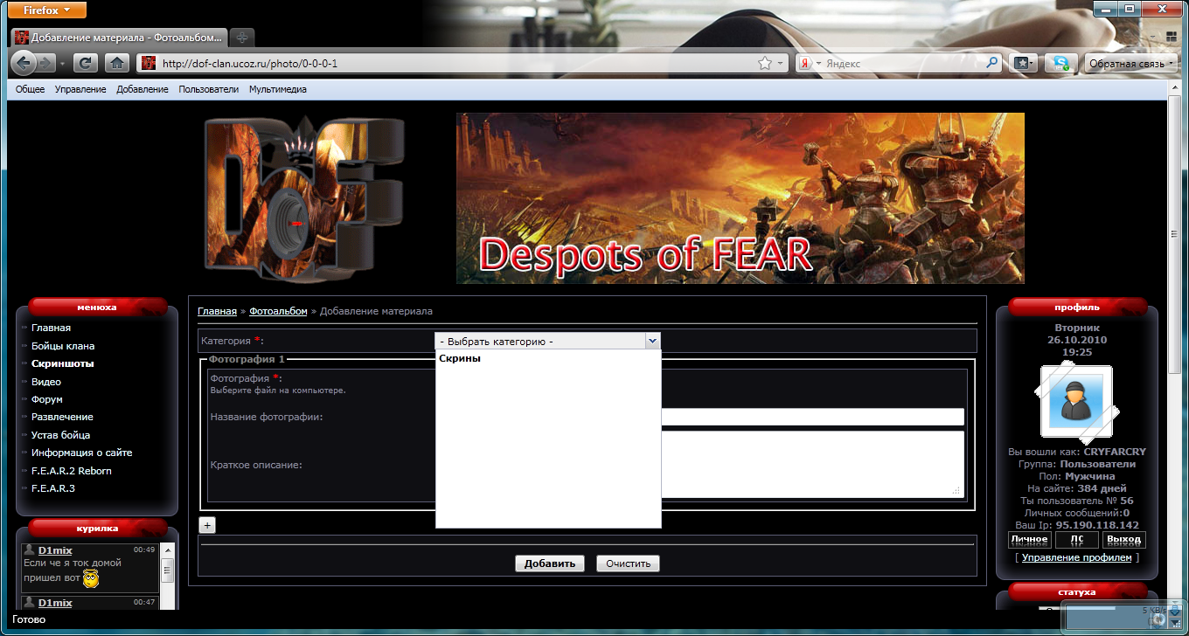1189x636 pixels.
Task: Open the Обратная связь dropdown button
Action: 1130,63
